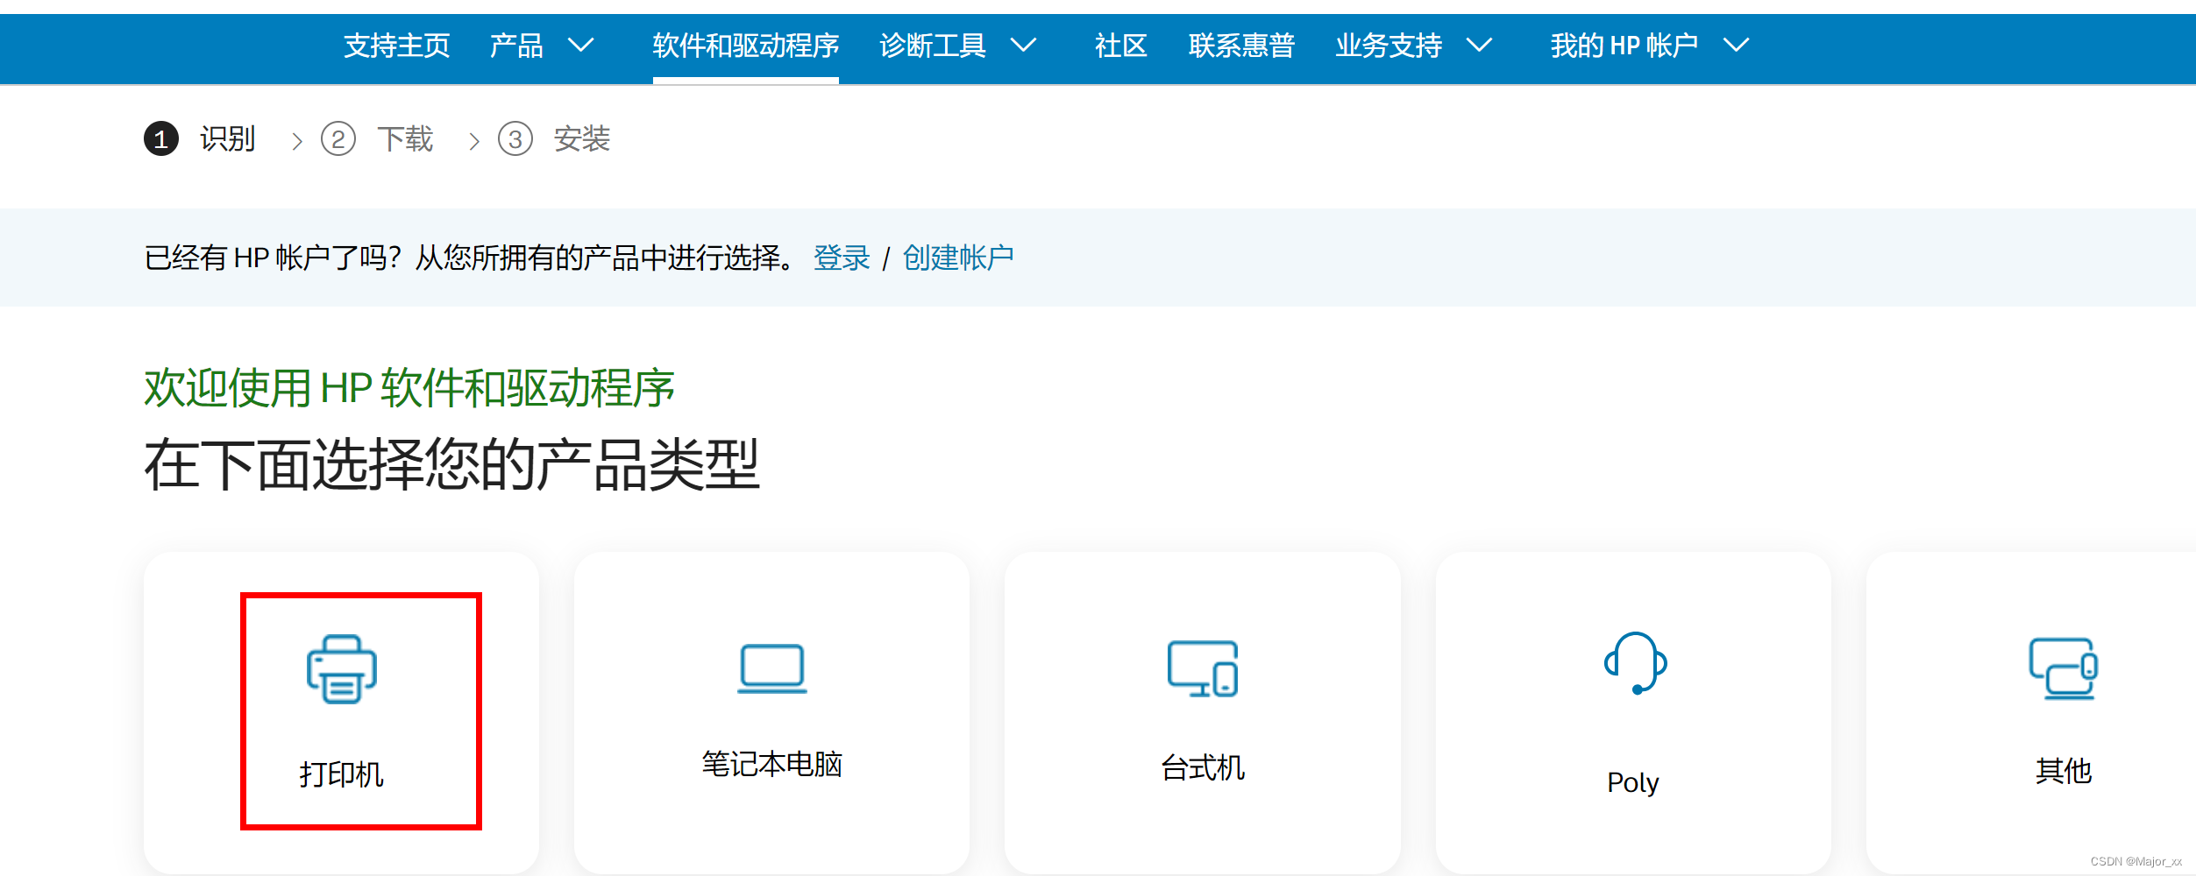
Task: Expand the 我的 HP 帐户 dropdown chevron
Action: pos(1737,45)
